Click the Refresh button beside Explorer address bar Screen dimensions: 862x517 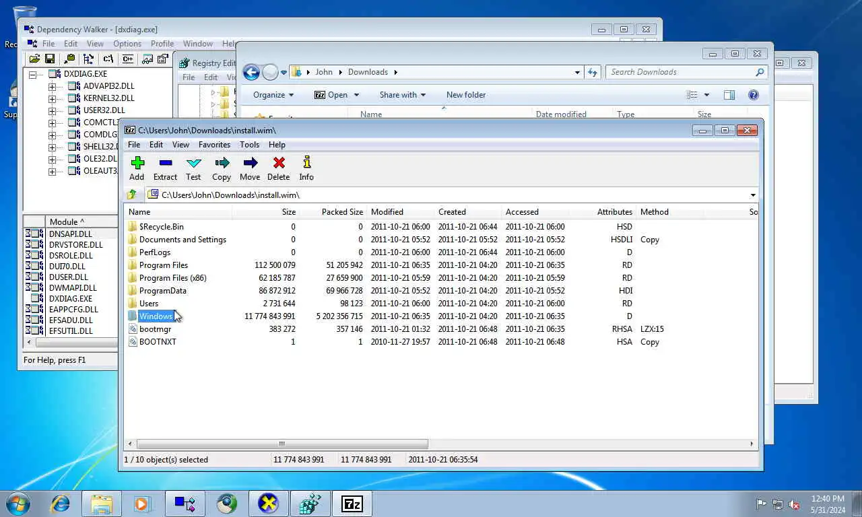point(593,72)
